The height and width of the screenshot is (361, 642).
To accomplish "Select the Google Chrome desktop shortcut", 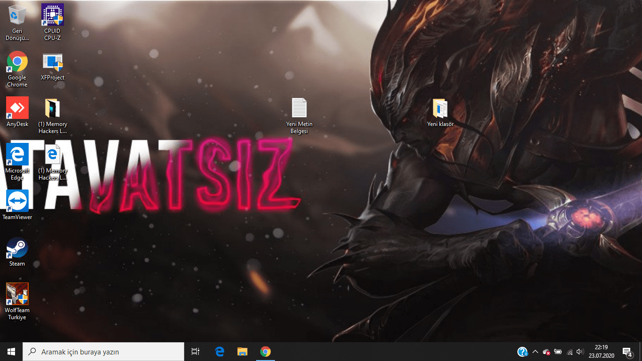I will point(17,70).
